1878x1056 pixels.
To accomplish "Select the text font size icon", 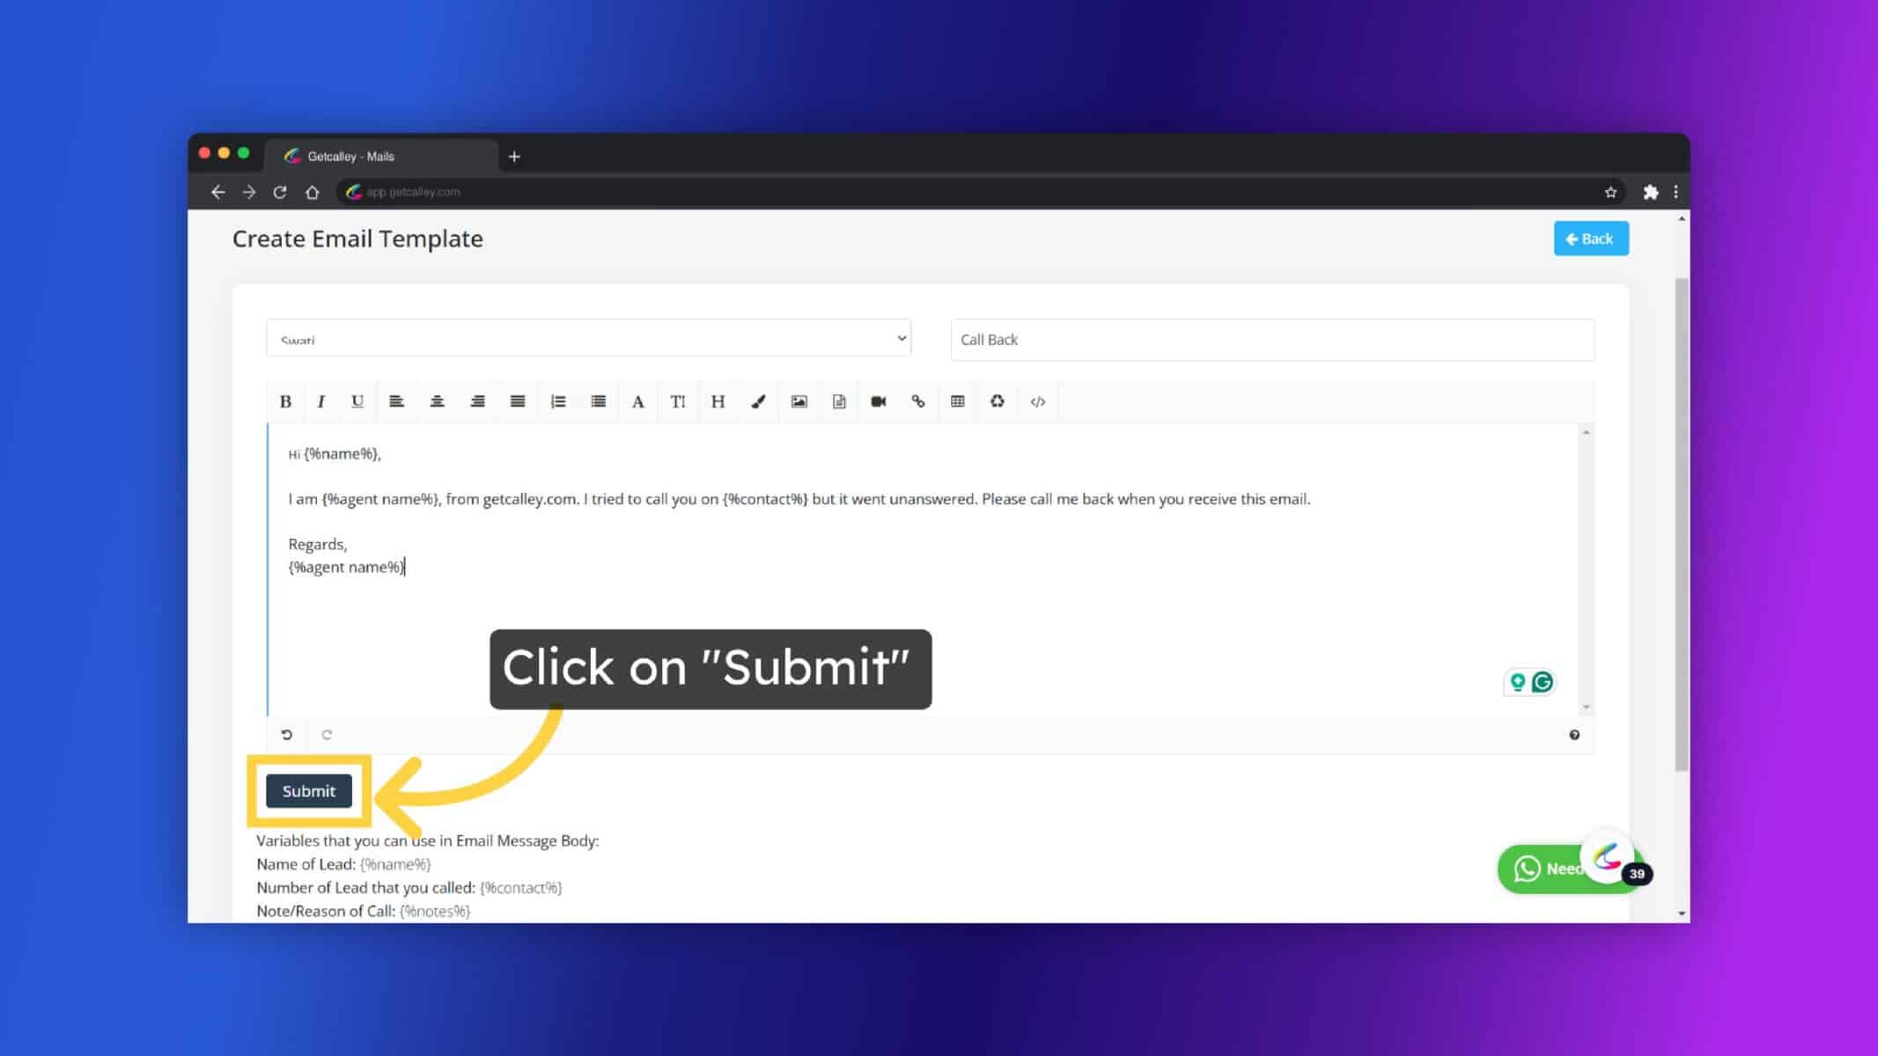I will [x=679, y=401].
